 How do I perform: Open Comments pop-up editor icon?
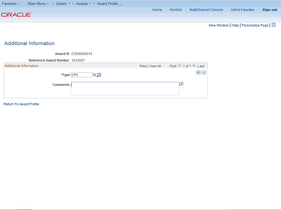click(x=181, y=84)
